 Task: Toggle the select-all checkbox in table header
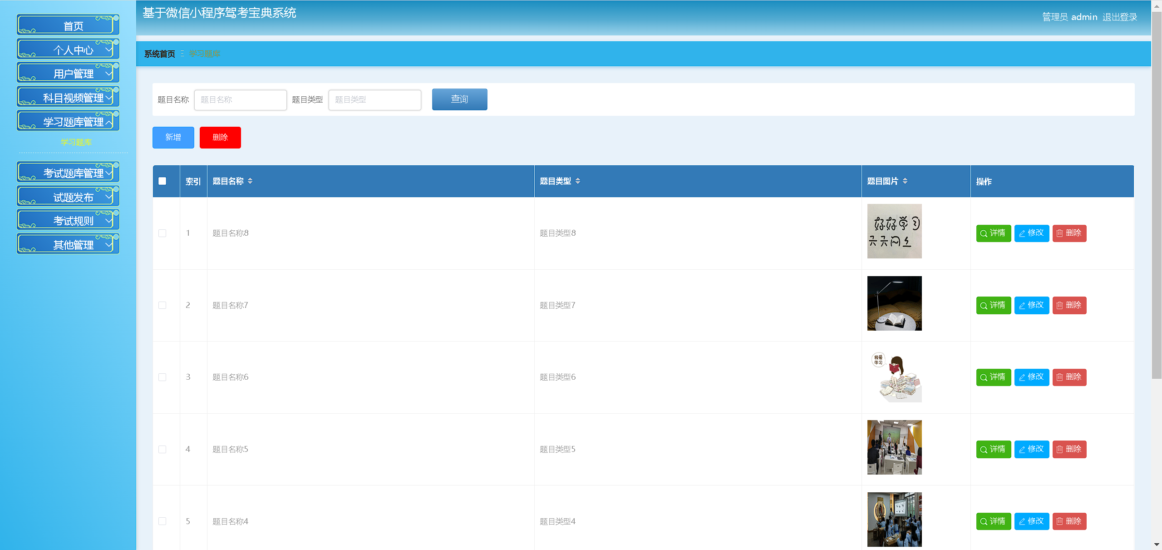[x=162, y=181]
